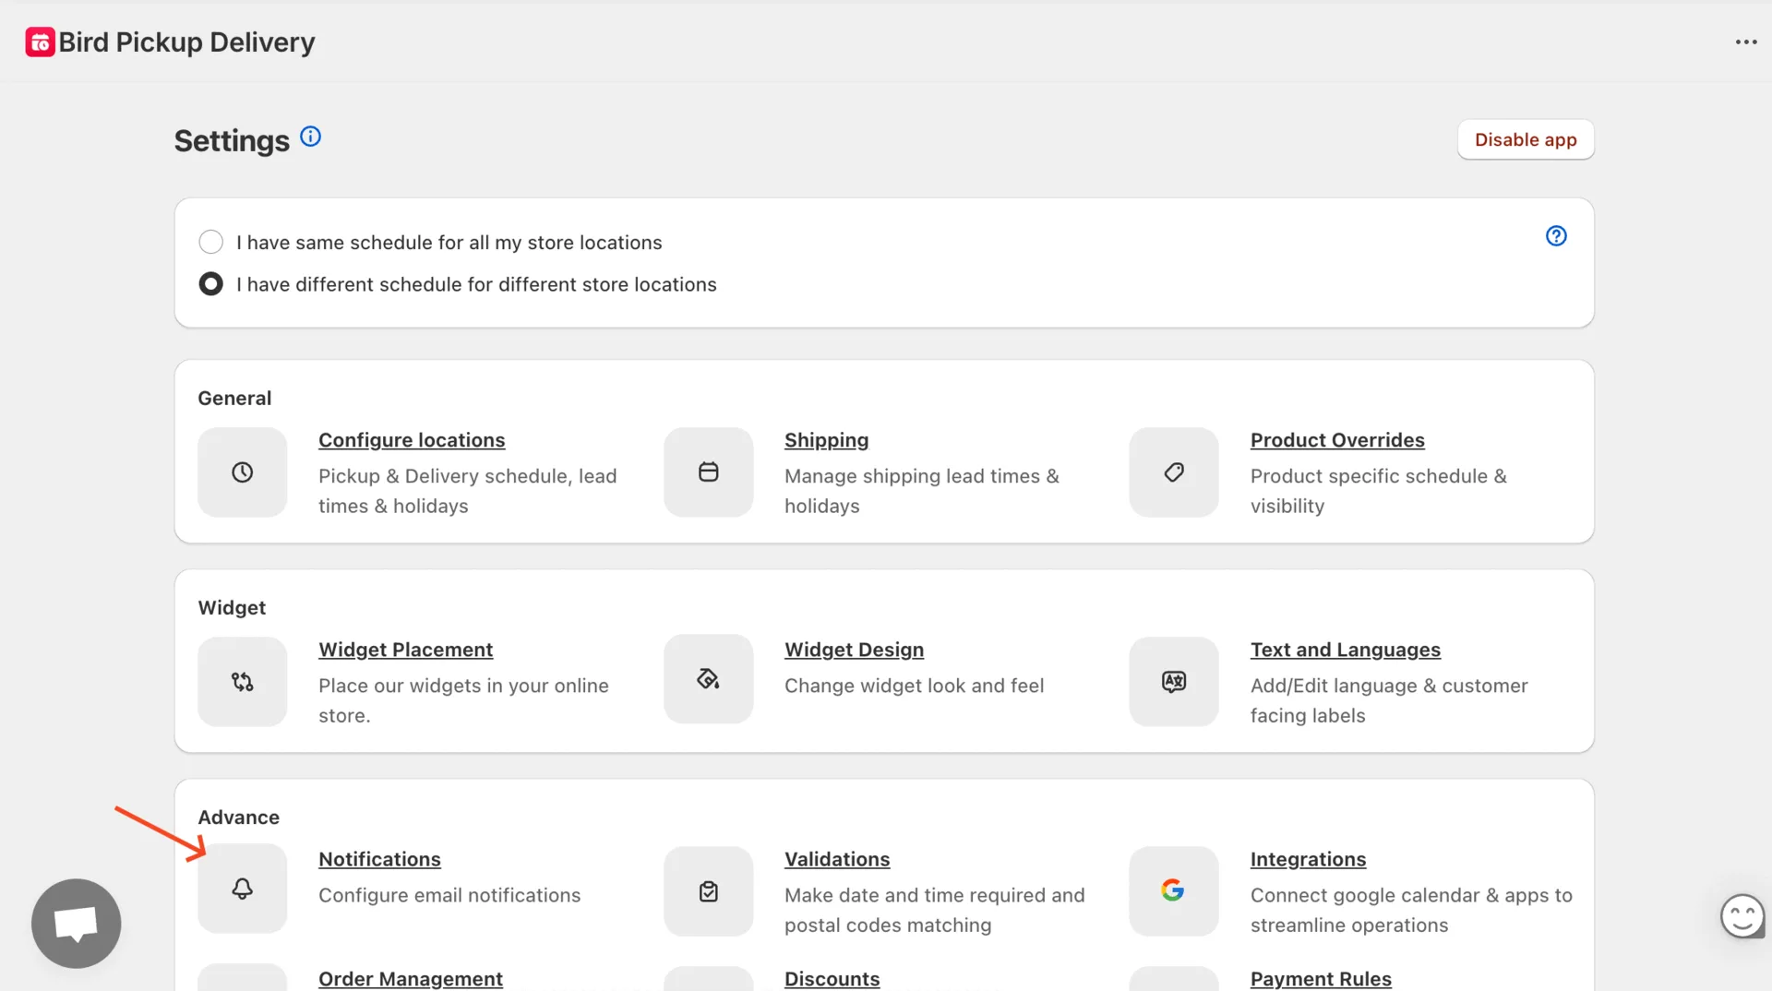Click the translate icon for Text and Languages
Screen dimensions: 1772x991
pos(1173,682)
